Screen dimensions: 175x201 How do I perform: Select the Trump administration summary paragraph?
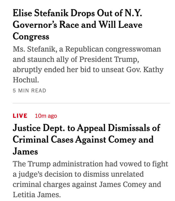90,179
